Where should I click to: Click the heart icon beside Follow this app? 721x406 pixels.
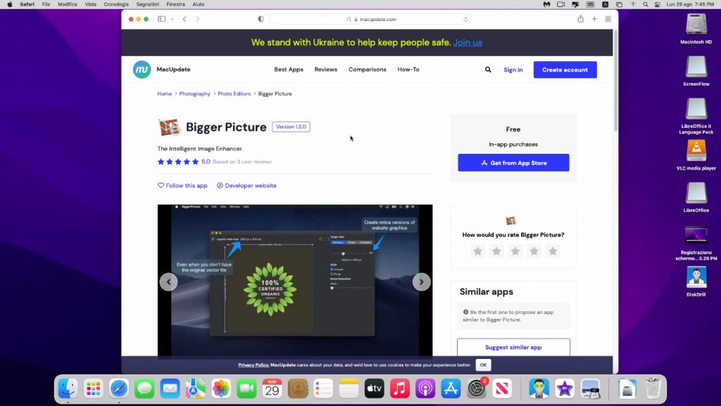pos(161,185)
